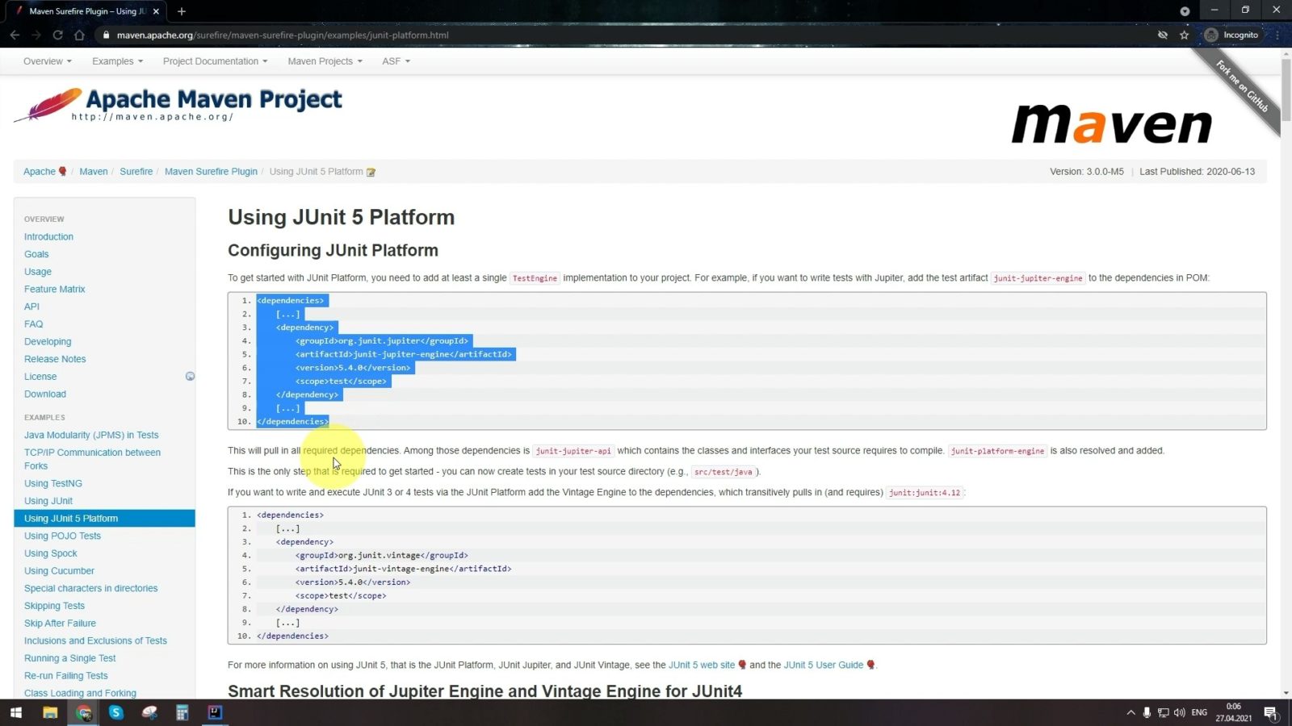Open the notification center icon

1270,712
